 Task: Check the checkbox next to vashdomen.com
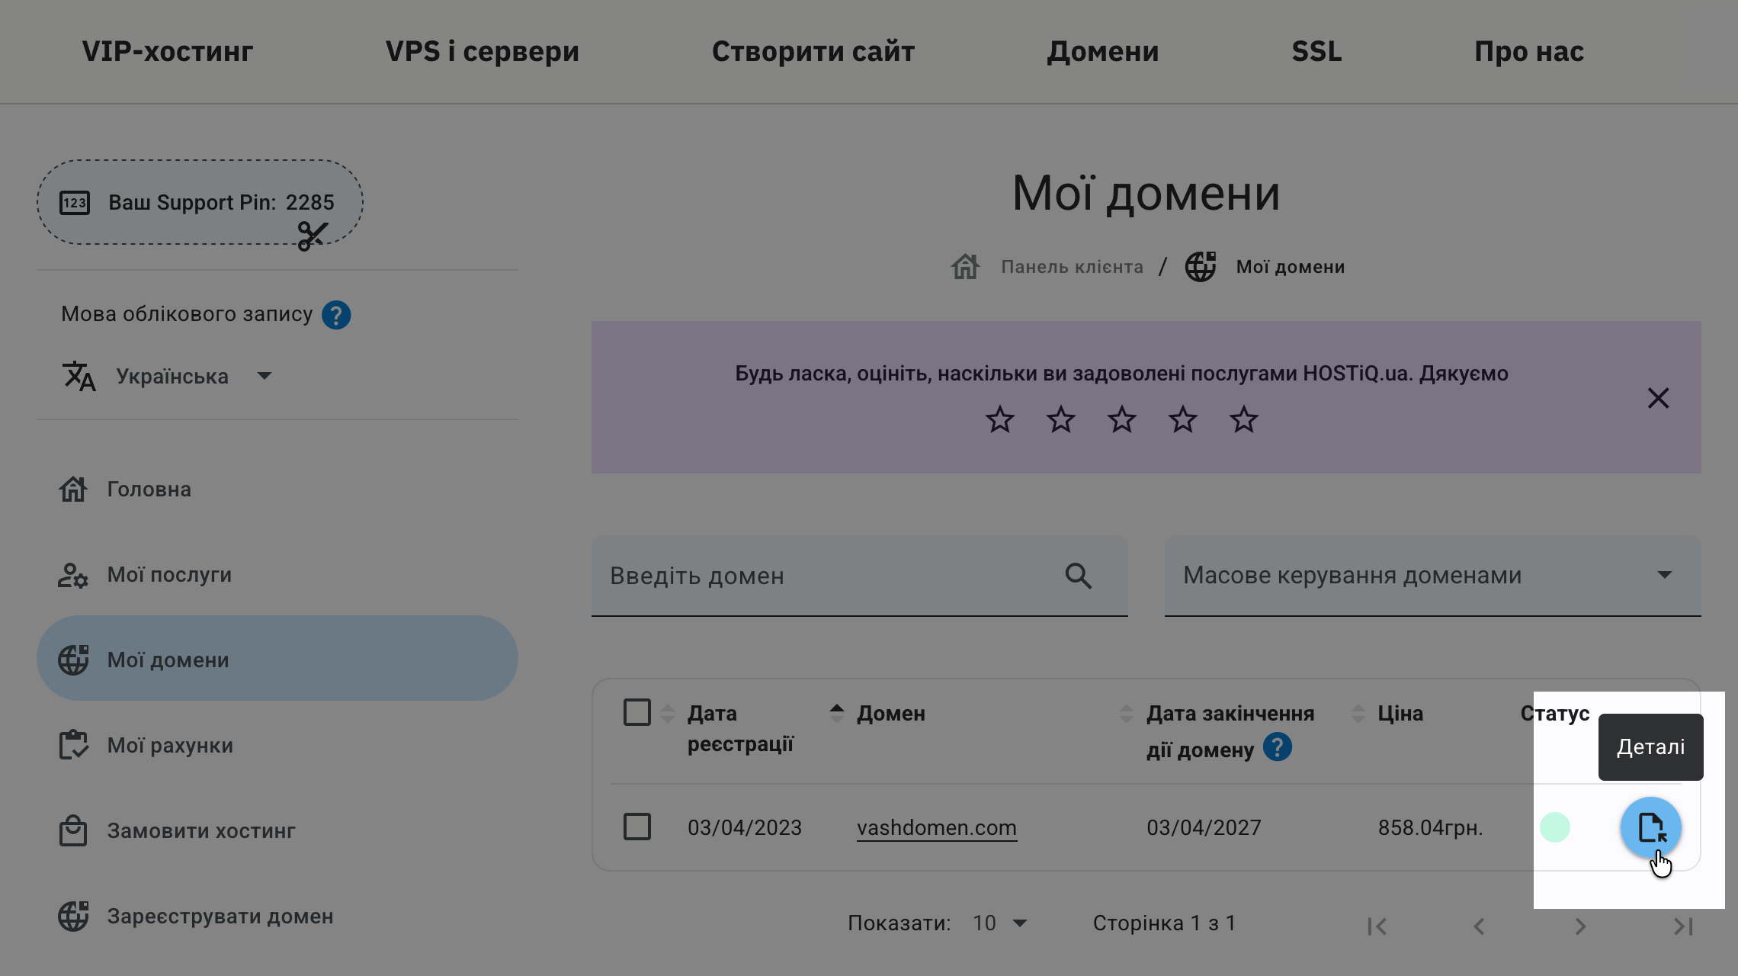637,827
